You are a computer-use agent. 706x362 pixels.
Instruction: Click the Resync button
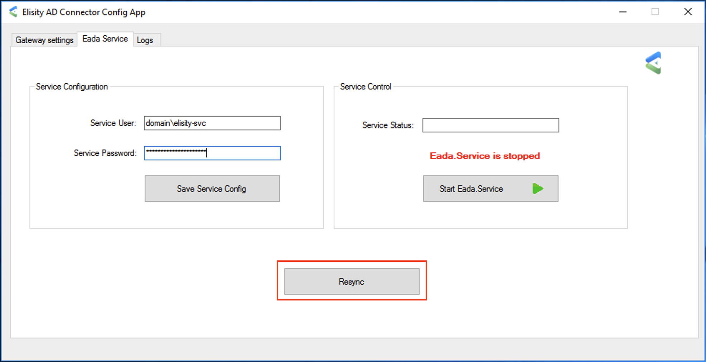click(x=352, y=282)
